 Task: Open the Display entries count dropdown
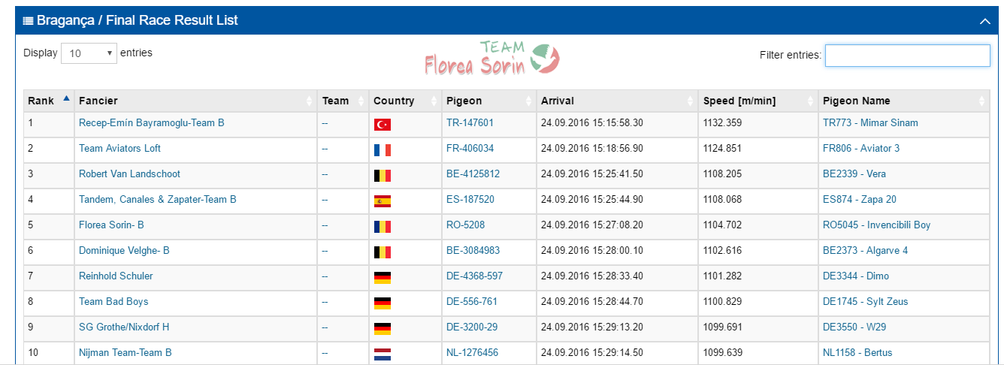[89, 53]
